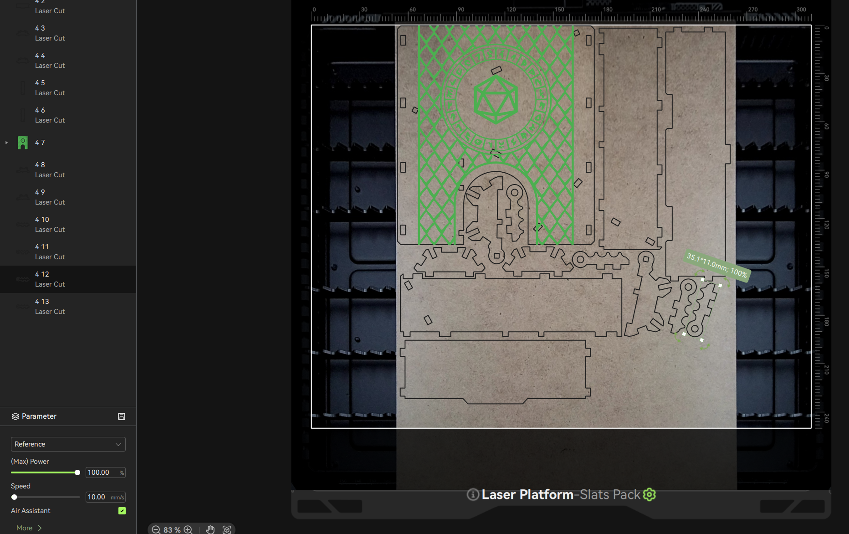Click the Laser Platform info icon
Viewport: 849px width, 534px height.
(x=473, y=494)
